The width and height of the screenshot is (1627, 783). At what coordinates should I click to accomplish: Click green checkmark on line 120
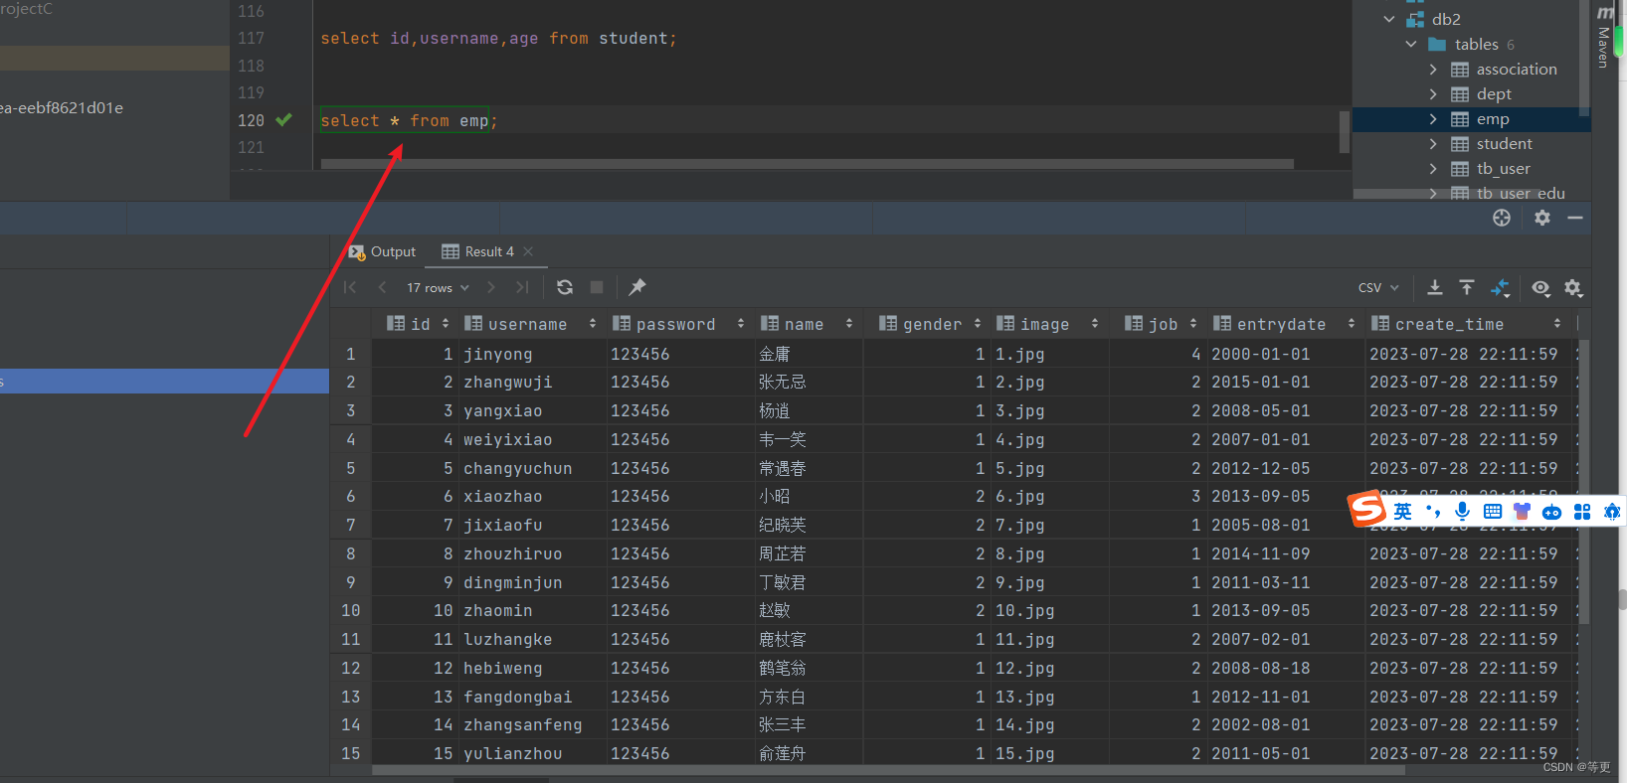283,120
